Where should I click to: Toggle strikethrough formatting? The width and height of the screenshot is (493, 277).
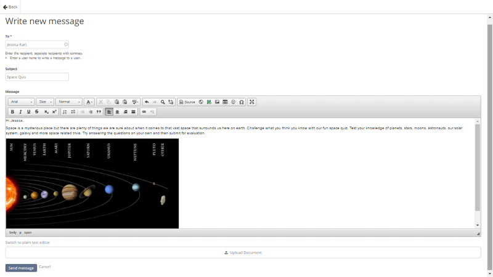pyautogui.click(x=37, y=112)
